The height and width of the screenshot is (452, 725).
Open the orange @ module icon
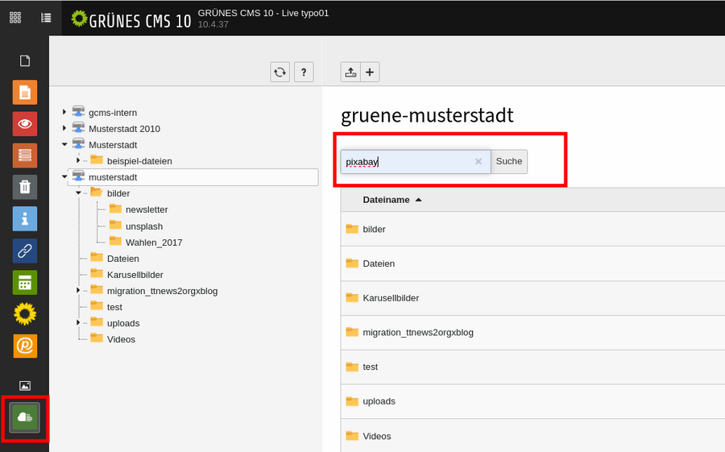point(25,346)
